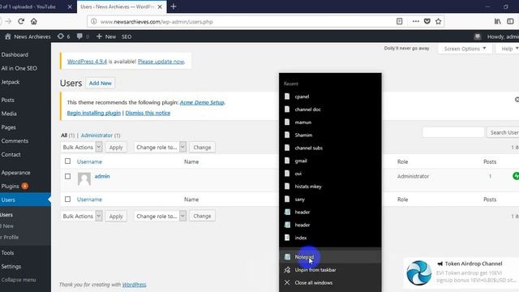Image resolution: width=519 pixels, height=292 pixels.
Task: Expand Screen Options panel
Action: (x=465, y=49)
